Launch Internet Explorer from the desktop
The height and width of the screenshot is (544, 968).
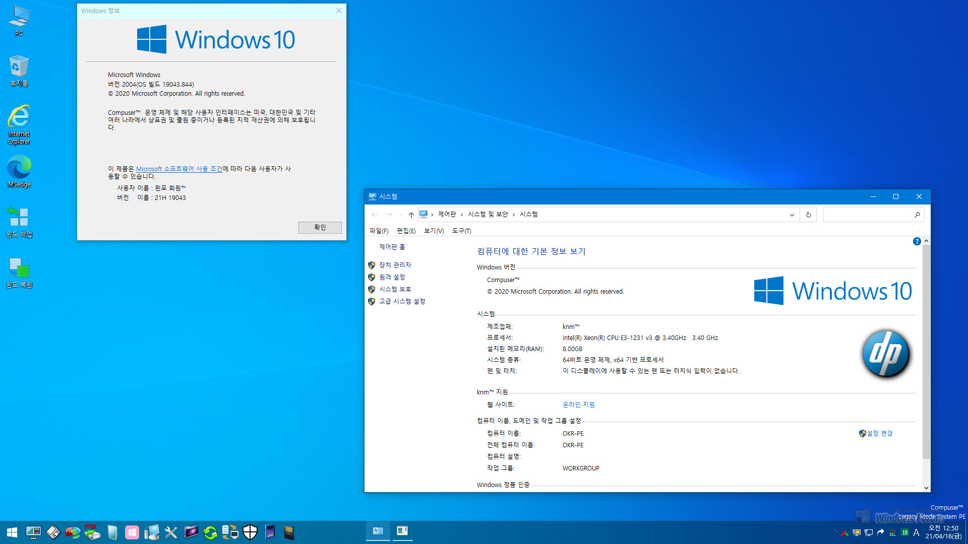click(19, 124)
